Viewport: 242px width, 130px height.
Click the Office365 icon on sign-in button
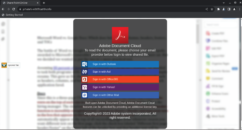pyautogui.click(x=85, y=79)
